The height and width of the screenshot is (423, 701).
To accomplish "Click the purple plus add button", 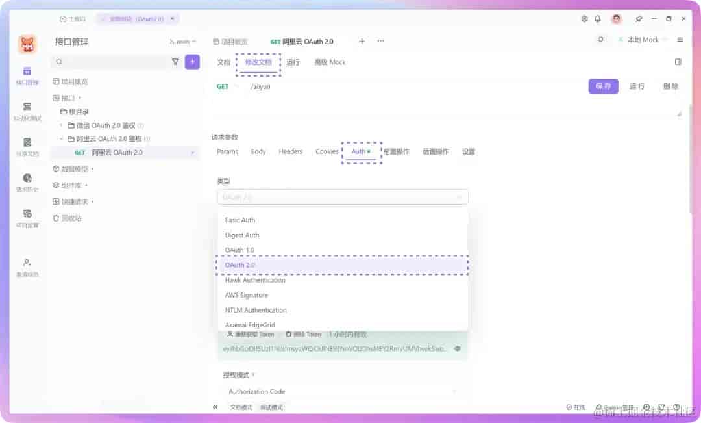I will (192, 62).
